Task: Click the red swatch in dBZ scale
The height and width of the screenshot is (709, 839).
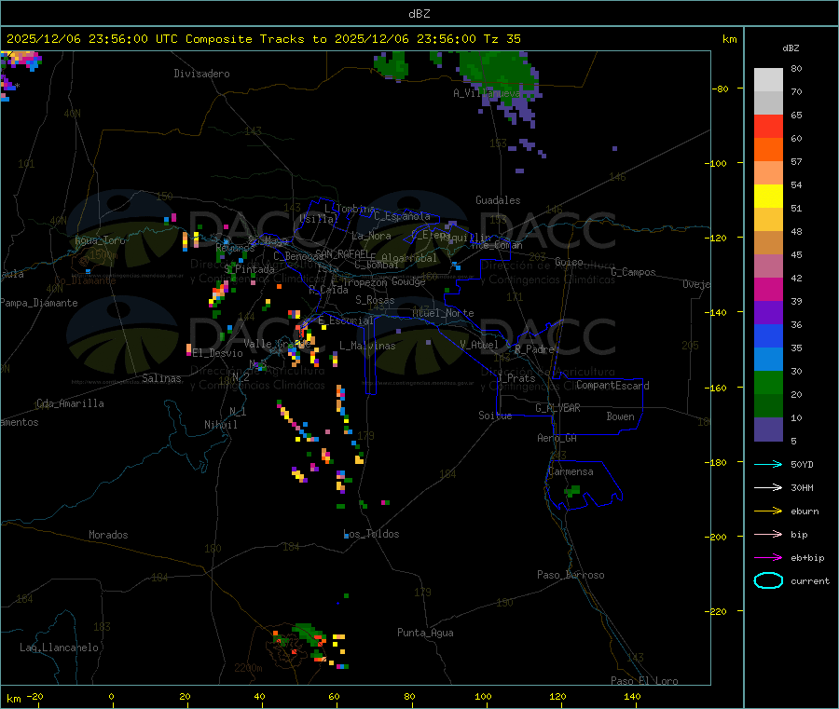Action: click(768, 126)
